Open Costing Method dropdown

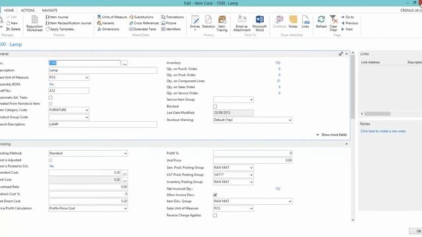[125, 153]
